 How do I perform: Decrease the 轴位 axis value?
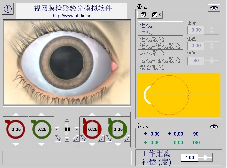click(x=212, y=63)
